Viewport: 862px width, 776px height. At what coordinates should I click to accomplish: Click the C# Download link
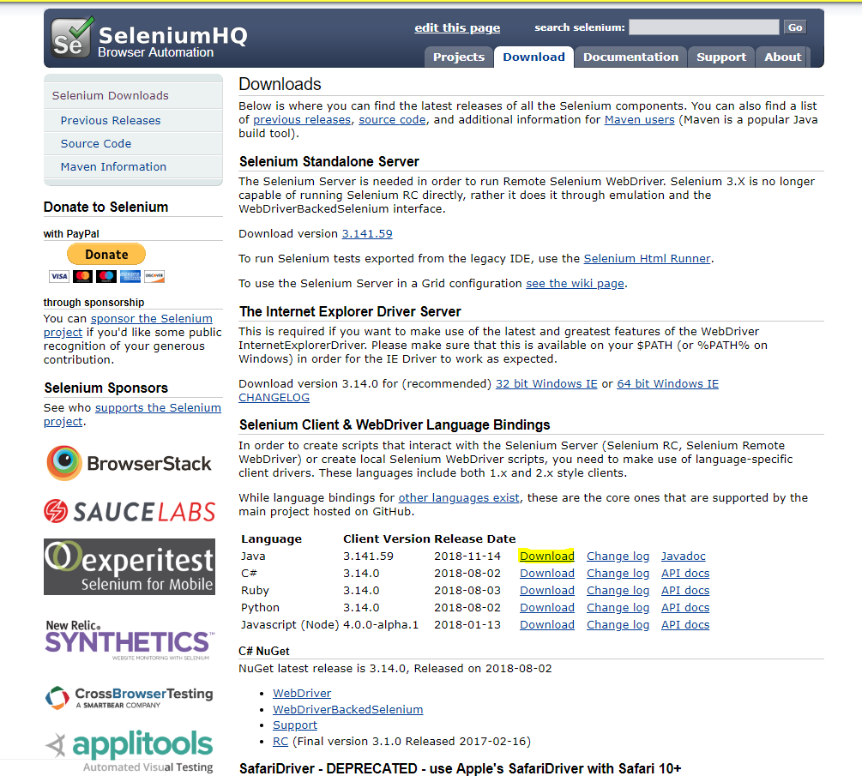pyautogui.click(x=547, y=573)
